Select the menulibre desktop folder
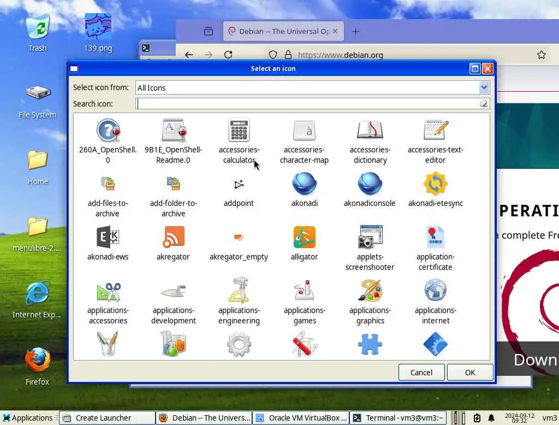The width and height of the screenshot is (559, 425). click(37, 234)
